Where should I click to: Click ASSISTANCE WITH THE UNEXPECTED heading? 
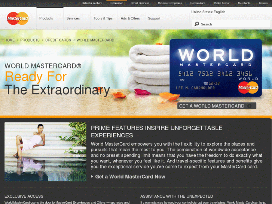click(177, 196)
